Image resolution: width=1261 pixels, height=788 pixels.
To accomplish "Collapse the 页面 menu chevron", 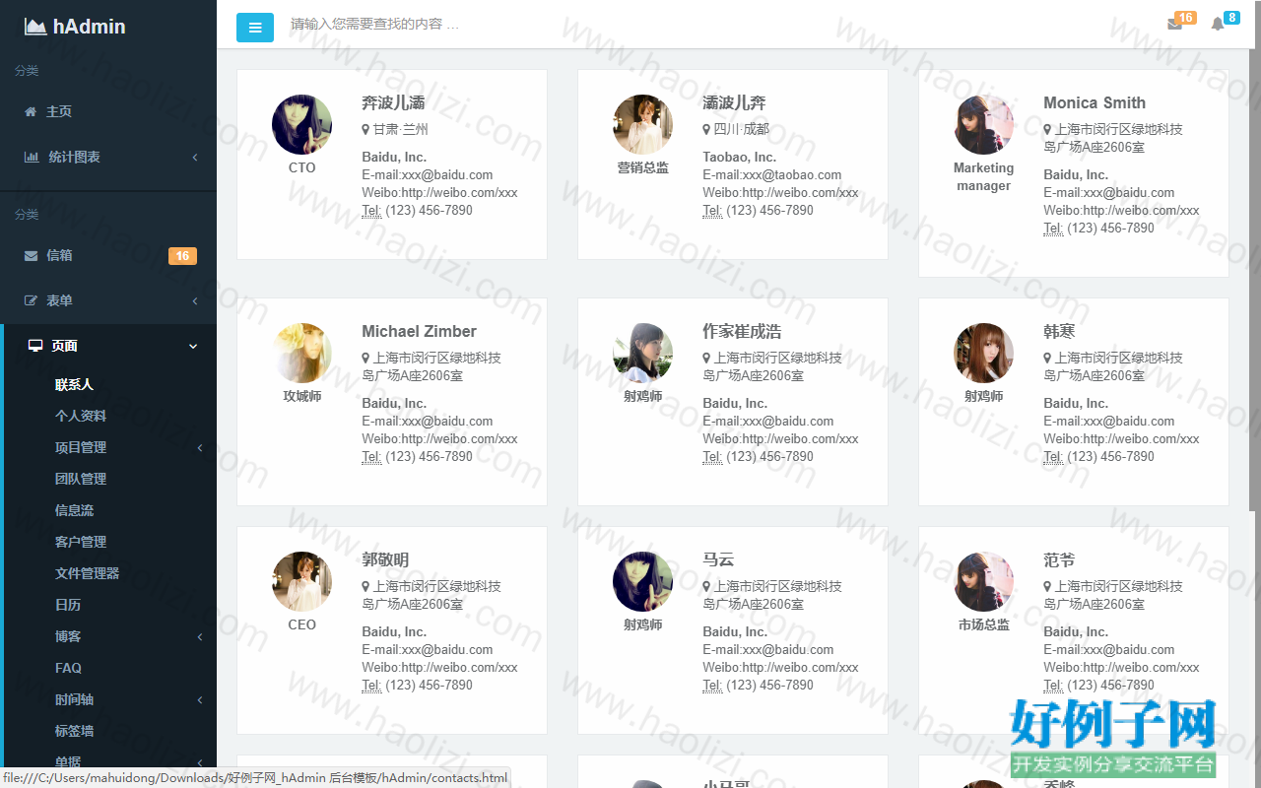I will coord(193,347).
